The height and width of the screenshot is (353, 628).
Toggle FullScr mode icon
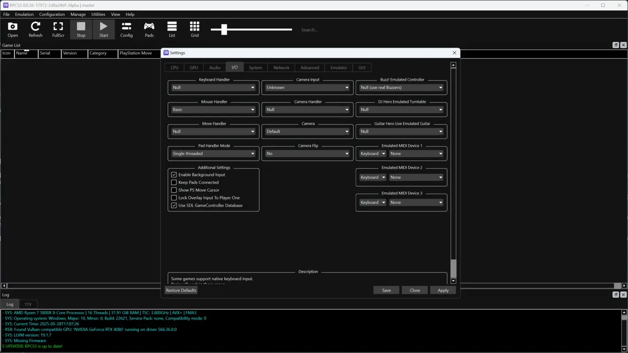tap(58, 29)
